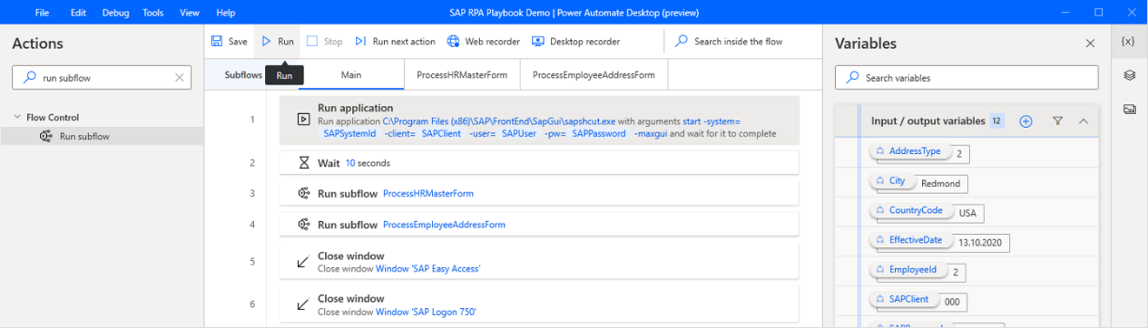Click the step 3 Run subflow icon
Viewport: 1148px width, 328px height.
pyautogui.click(x=303, y=193)
